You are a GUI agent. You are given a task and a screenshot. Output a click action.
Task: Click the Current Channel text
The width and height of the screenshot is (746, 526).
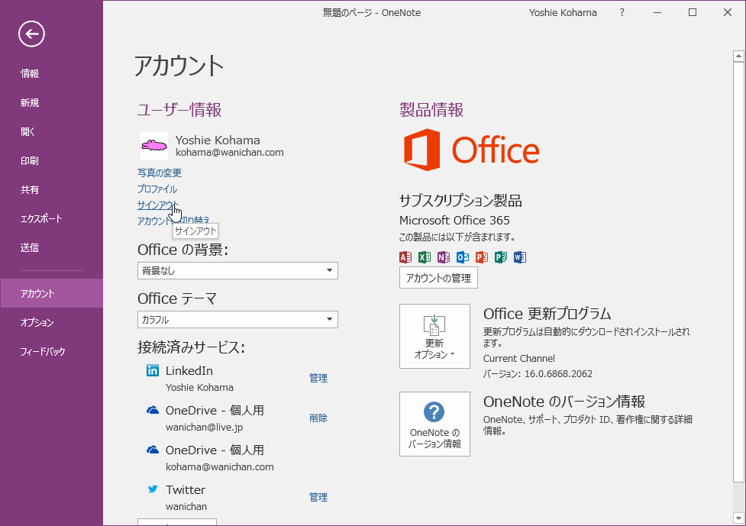coord(519,359)
